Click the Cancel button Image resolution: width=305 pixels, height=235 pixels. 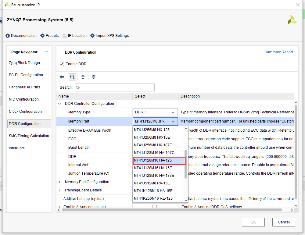(x=284, y=222)
